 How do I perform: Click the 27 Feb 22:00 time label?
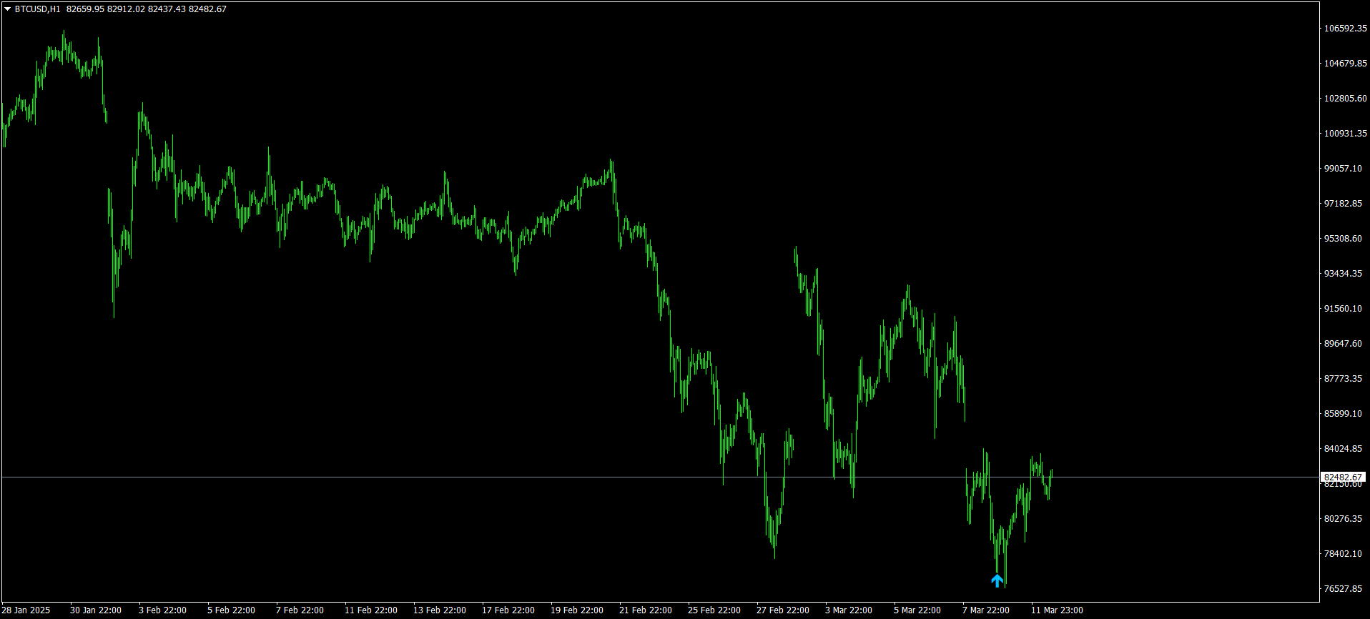(783, 610)
